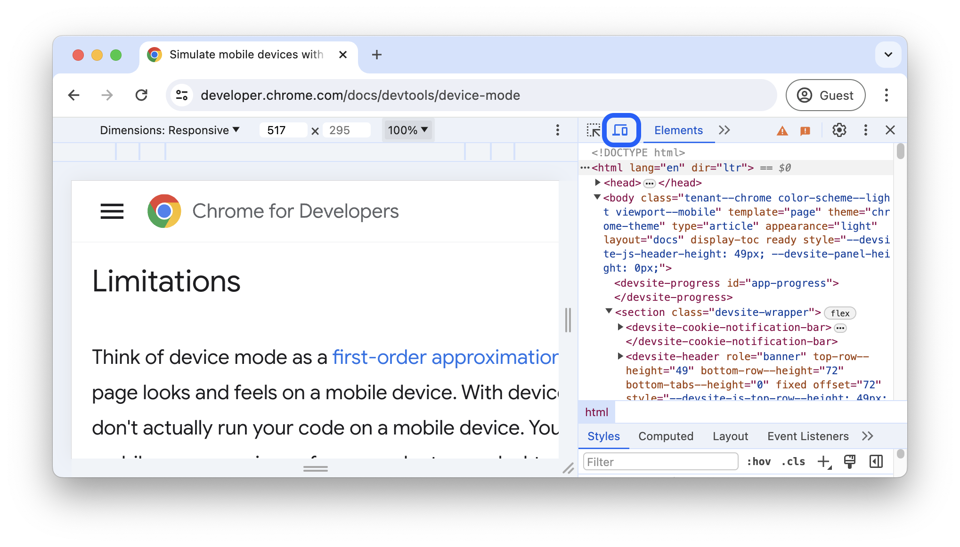The image size is (960, 547).
Task: Toggle the add new style rule icon
Action: (825, 461)
